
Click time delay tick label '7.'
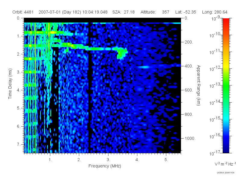pyautogui.click(x=19, y=145)
